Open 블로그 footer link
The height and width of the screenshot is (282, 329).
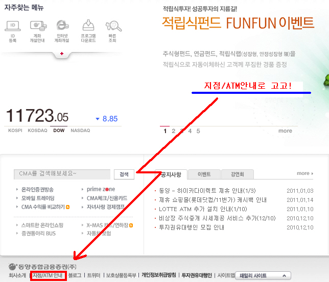75,275
